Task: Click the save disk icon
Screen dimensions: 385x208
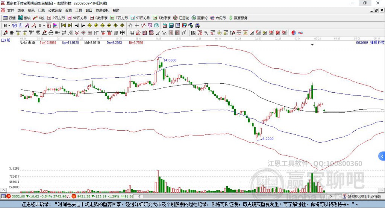Action: 184,26
